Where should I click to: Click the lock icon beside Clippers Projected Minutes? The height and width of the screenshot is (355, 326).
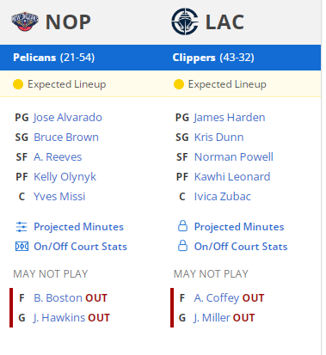point(182,226)
